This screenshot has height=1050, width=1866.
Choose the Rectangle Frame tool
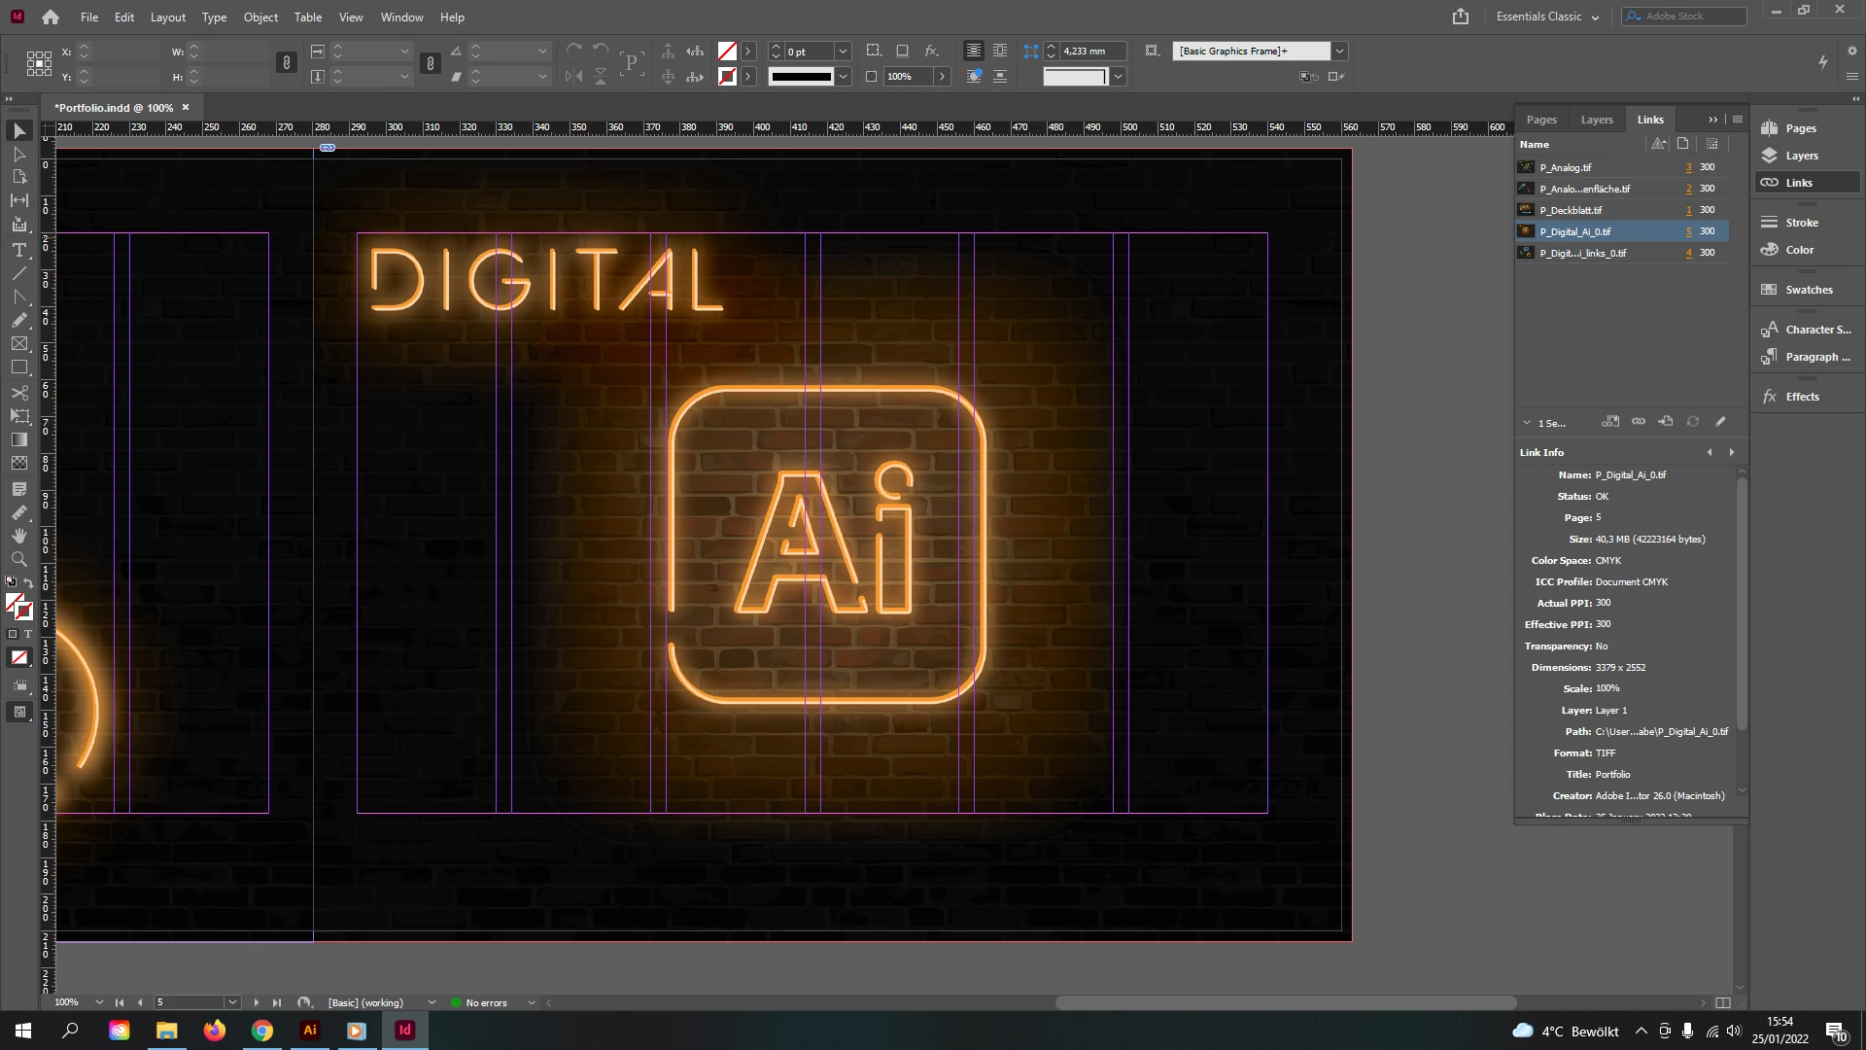[18, 344]
